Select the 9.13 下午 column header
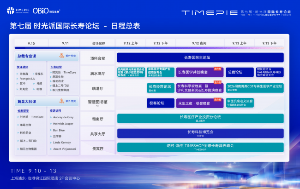Viewport: 300px width, 189px height. tap(269, 43)
